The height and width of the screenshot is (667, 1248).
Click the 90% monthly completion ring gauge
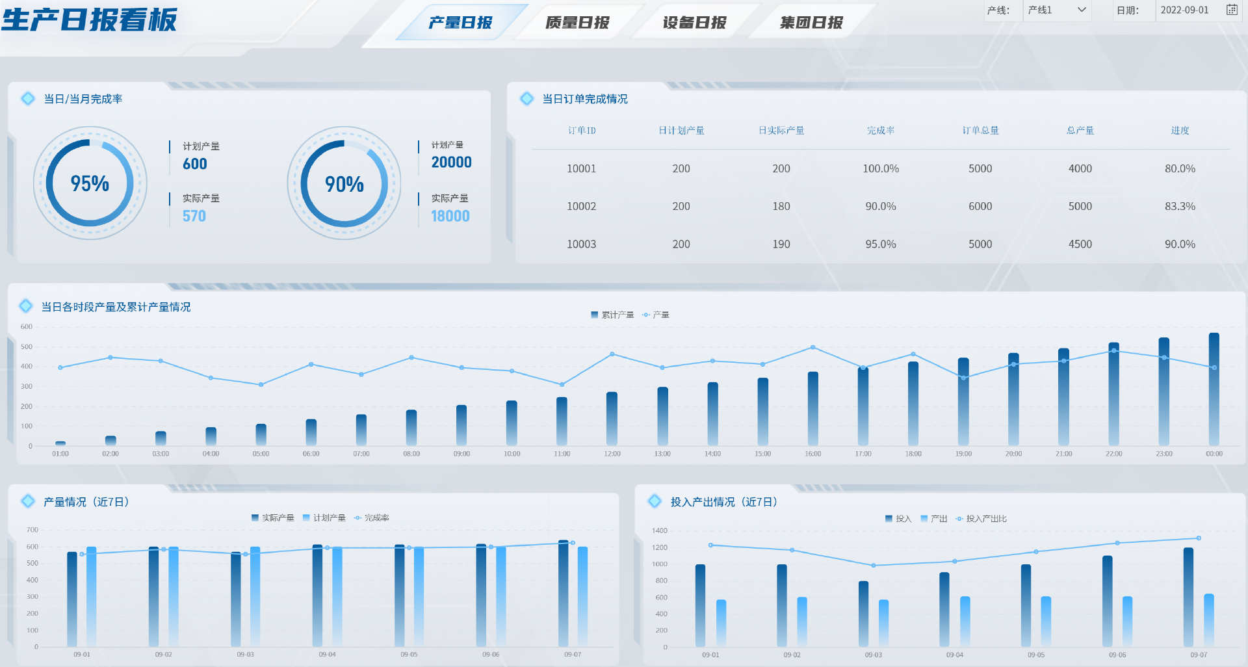pos(344,183)
